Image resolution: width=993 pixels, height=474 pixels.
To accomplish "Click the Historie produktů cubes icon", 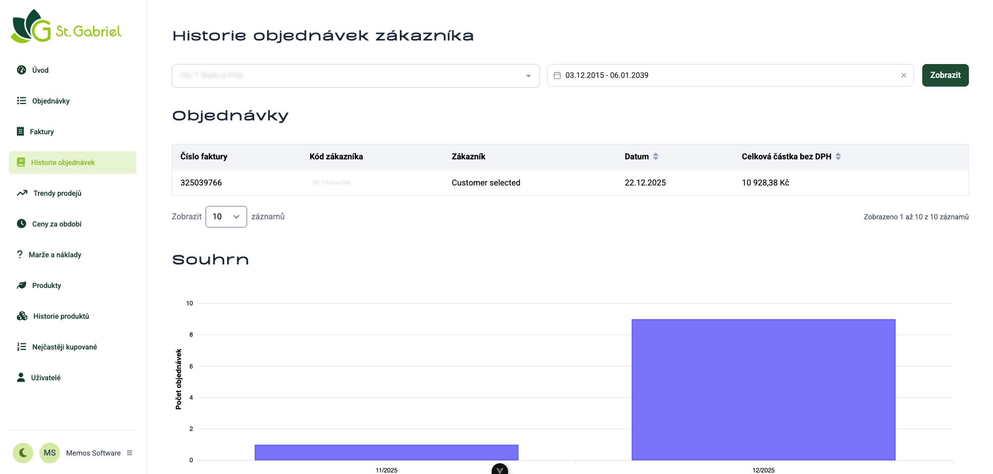I will click(22, 316).
